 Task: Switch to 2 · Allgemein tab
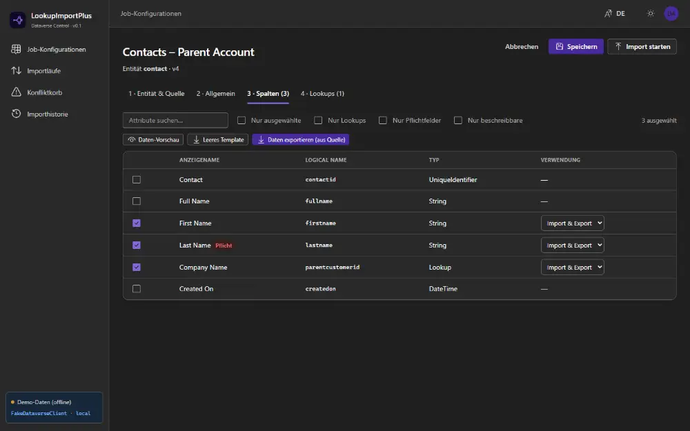[215, 93]
